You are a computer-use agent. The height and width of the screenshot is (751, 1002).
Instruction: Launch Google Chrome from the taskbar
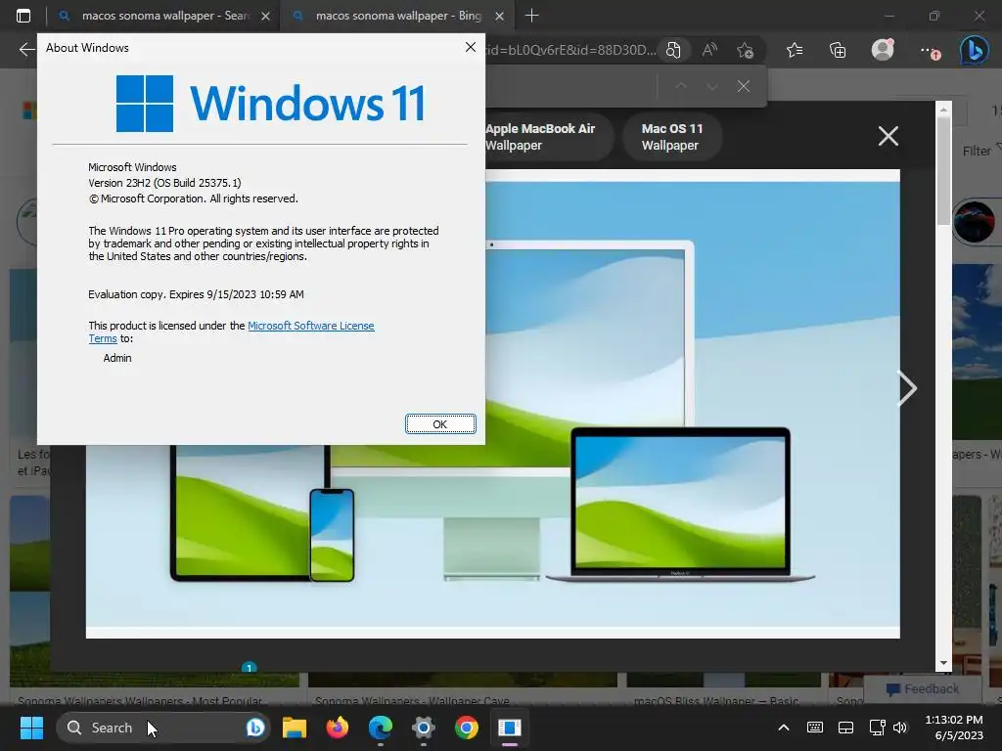(467, 728)
